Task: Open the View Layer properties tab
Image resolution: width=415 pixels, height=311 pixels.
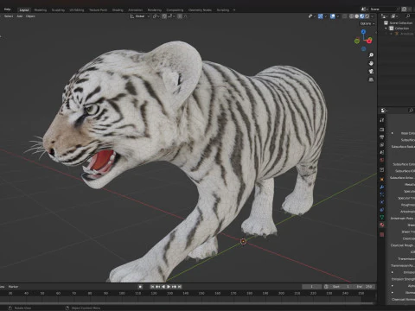Action: click(382, 144)
